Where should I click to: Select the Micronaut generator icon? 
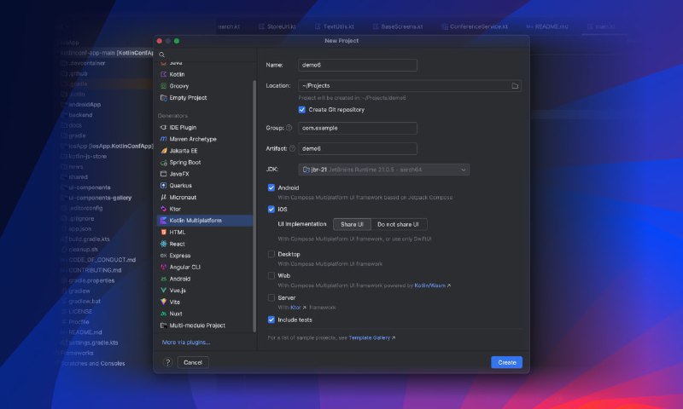(x=163, y=198)
